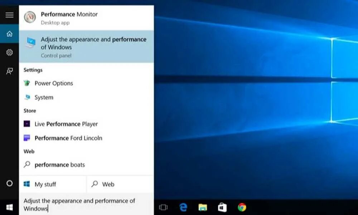The height and width of the screenshot is (215, 358).
Task: Open the Windows Store taskbar icon
Action: click(x=222, y=207)
